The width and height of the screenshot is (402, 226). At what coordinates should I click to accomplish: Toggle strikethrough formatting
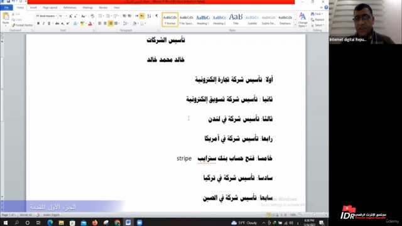tap(57, 23)
